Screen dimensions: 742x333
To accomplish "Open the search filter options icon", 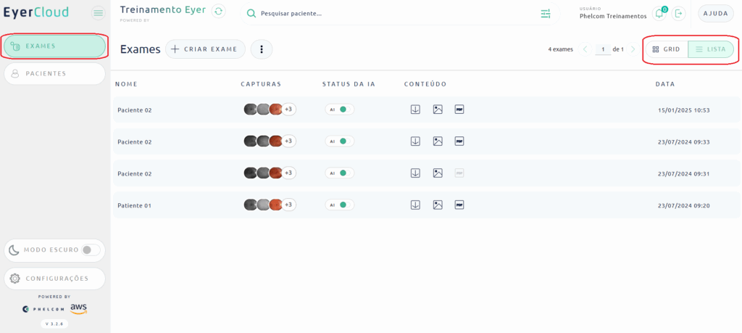I will click(546, 14).
